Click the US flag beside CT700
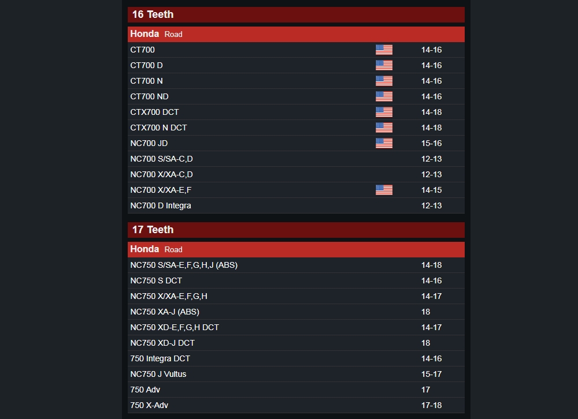Screen dimensions: 578x419 click(384, 50)
